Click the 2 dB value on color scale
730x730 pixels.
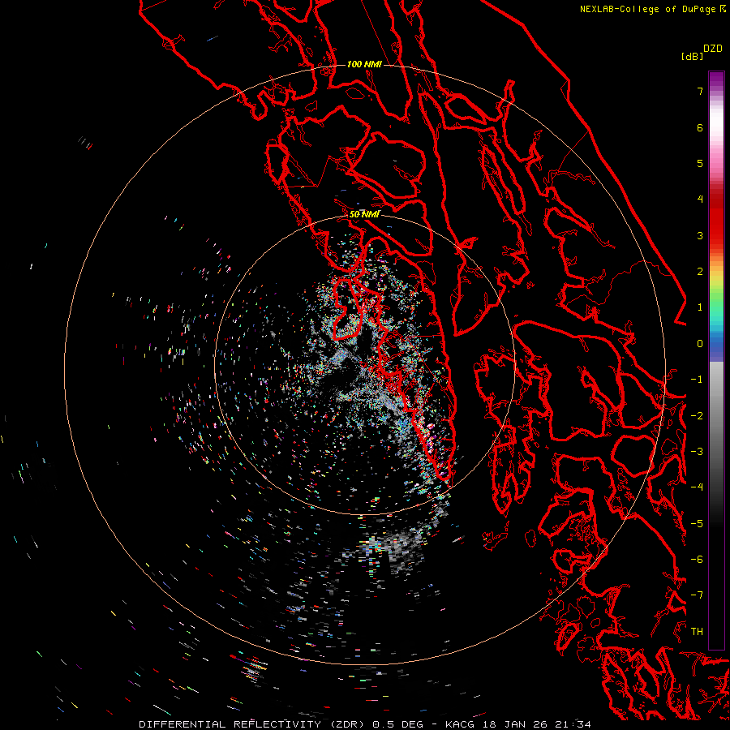[699, 272]
